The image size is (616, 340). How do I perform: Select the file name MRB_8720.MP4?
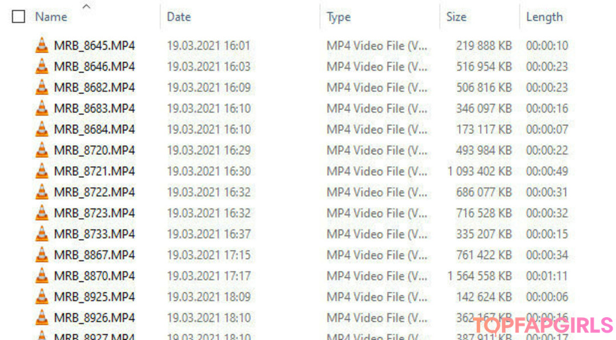coord(95,150)
